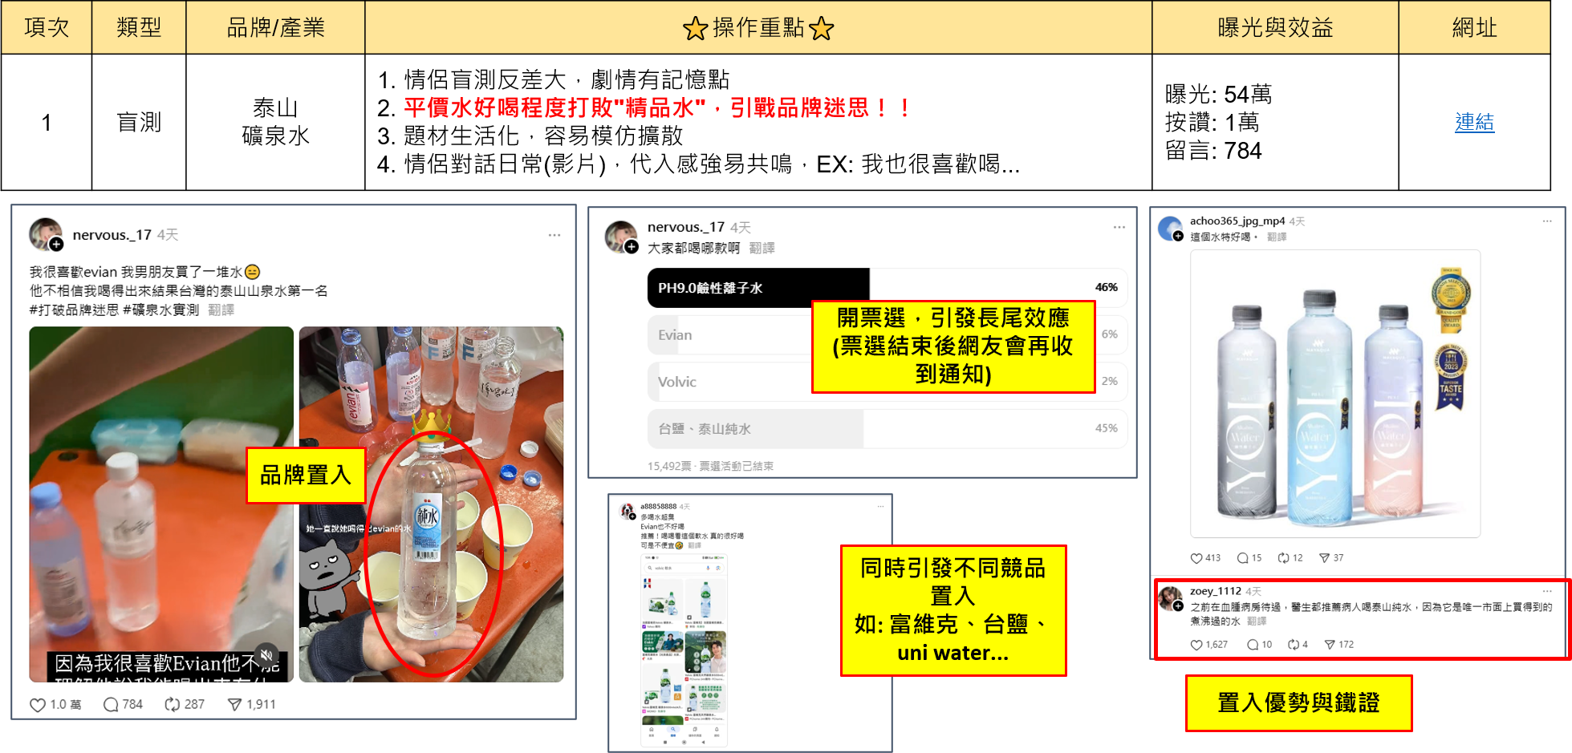This screenshot has width=1572, height=753.
Task: Open the 10 comments on zoey_1112 post
Action: (1260, 645)
